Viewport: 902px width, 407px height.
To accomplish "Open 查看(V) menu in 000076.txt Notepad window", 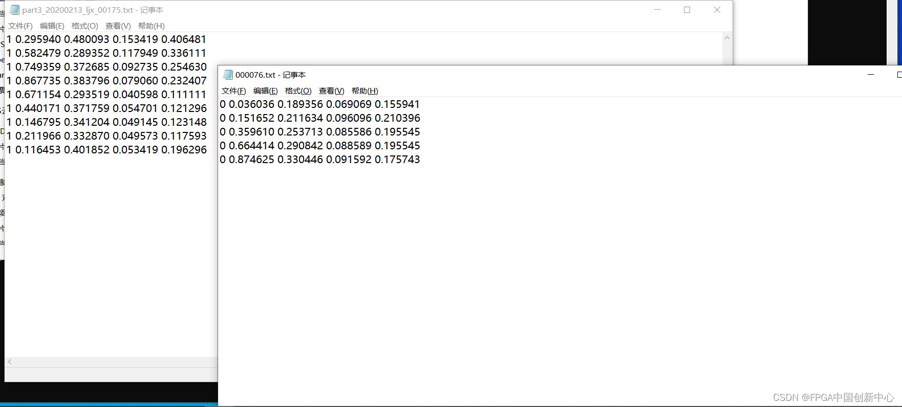I will tap(332, 91).
